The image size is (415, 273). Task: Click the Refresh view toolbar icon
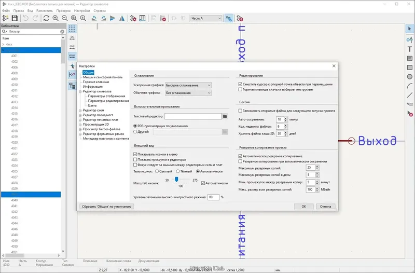[x=46, y=18]
